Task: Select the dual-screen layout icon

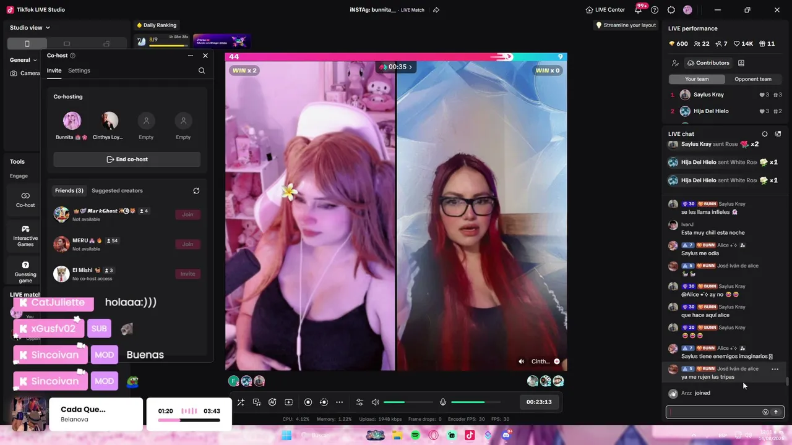Action: pos(106,43)
